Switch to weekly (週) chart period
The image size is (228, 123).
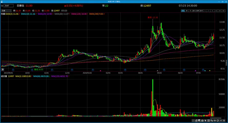(187, 11)
